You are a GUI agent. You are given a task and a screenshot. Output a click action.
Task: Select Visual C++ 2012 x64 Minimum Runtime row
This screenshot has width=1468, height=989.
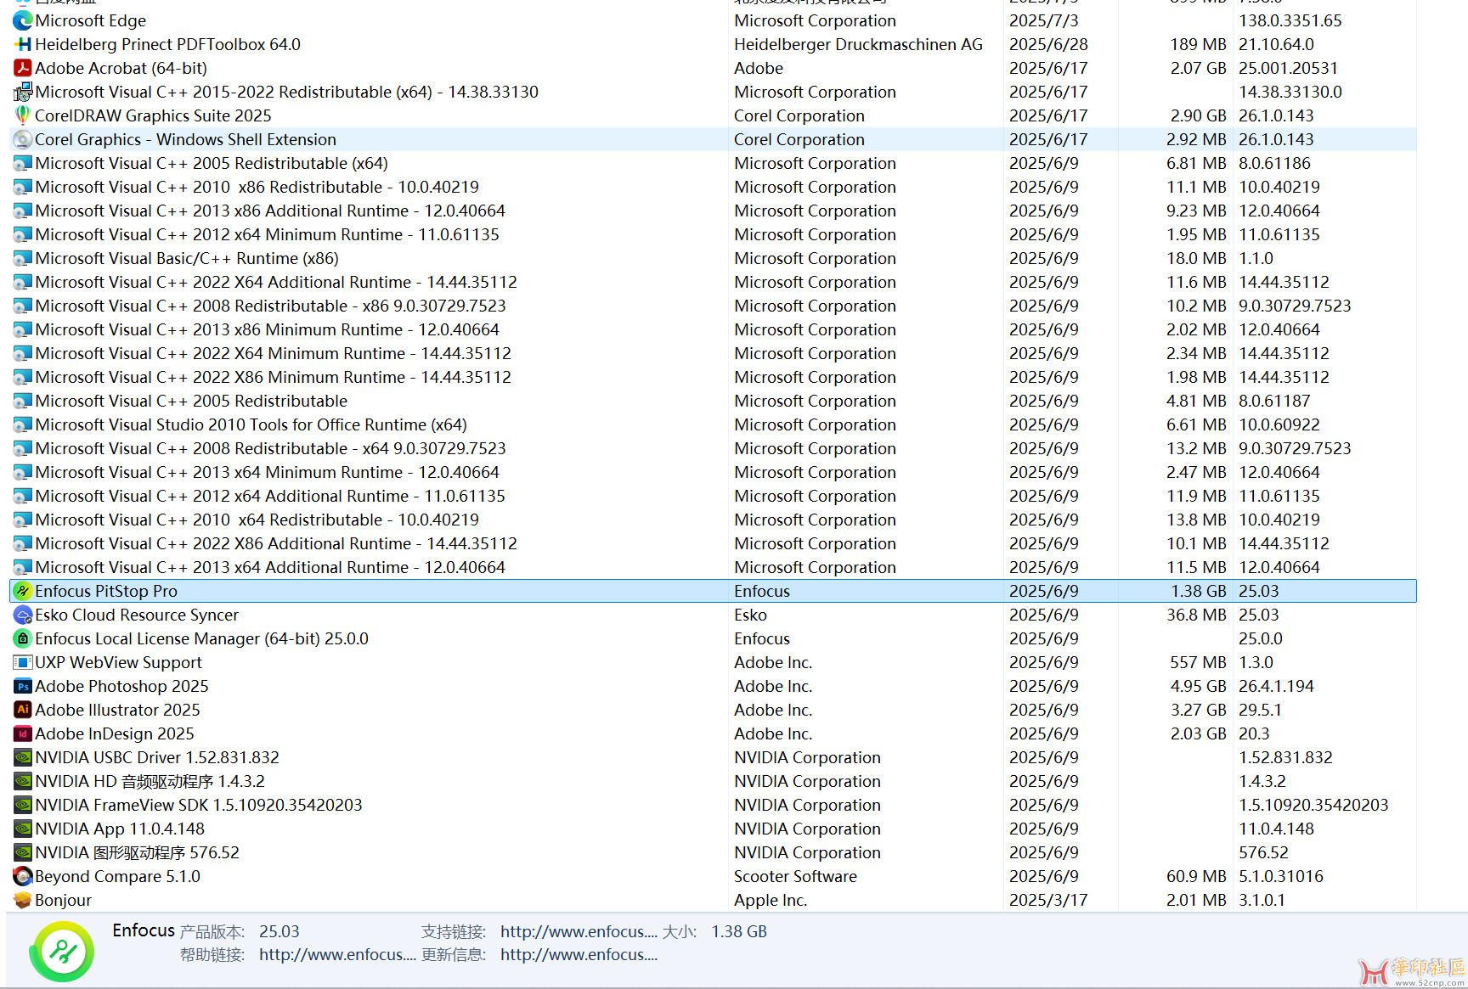(x=713, y=234)
